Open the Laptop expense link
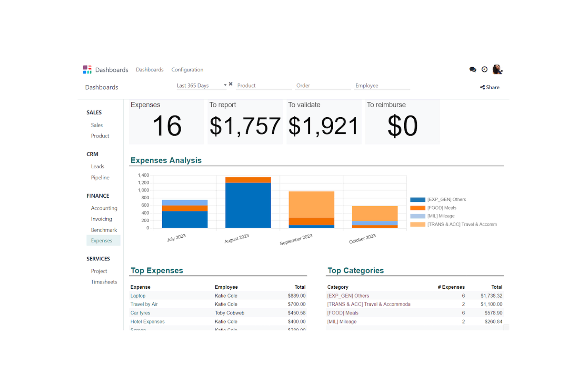This screenshot has height=391, width=587. tap(138, 296)
